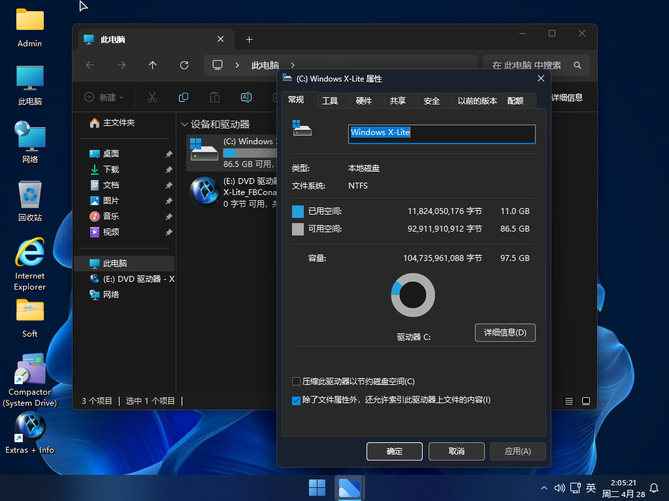Switch to details list view icon
The width and height of the screenshot is (669, 501).
click(569, 401)
